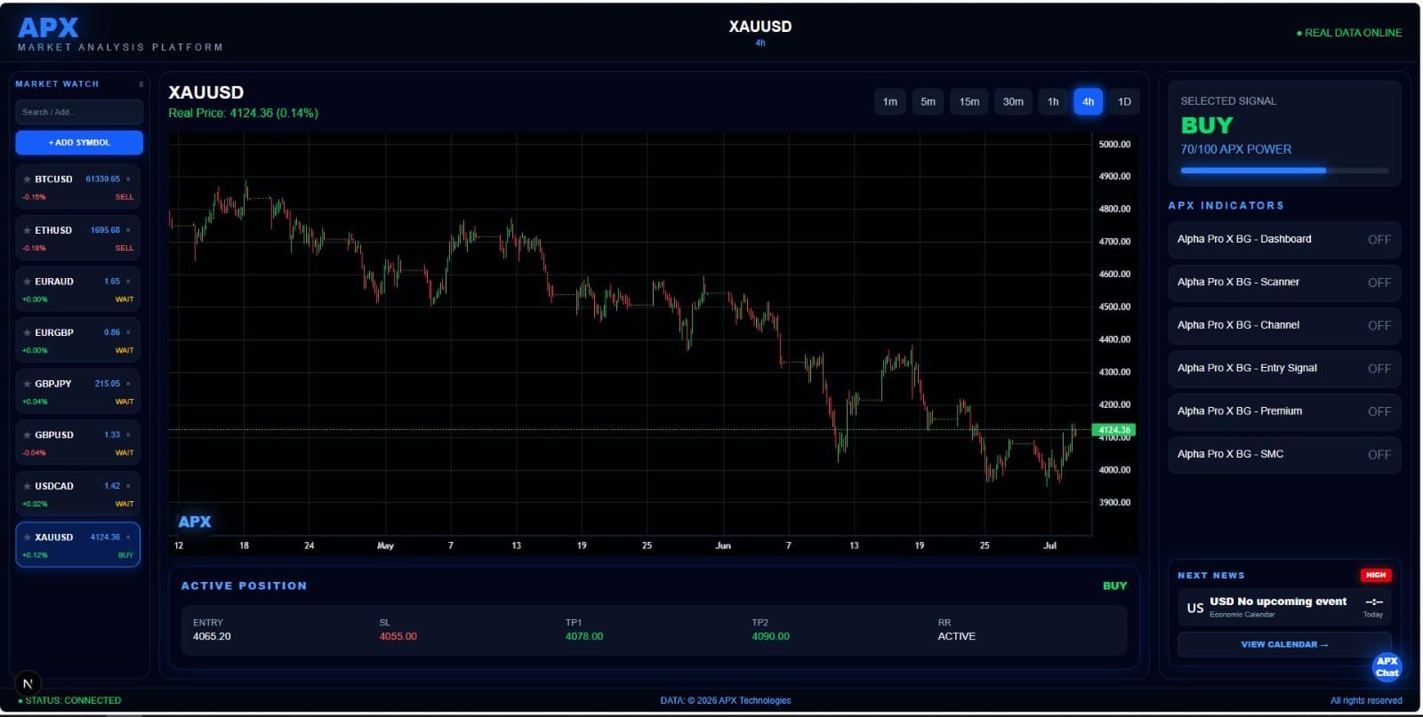The height and width of the screenshot is (717, 1423).
Task: Click the 5000.00 price axis label
Action: pyautogui.click(x=1114, y=144)
